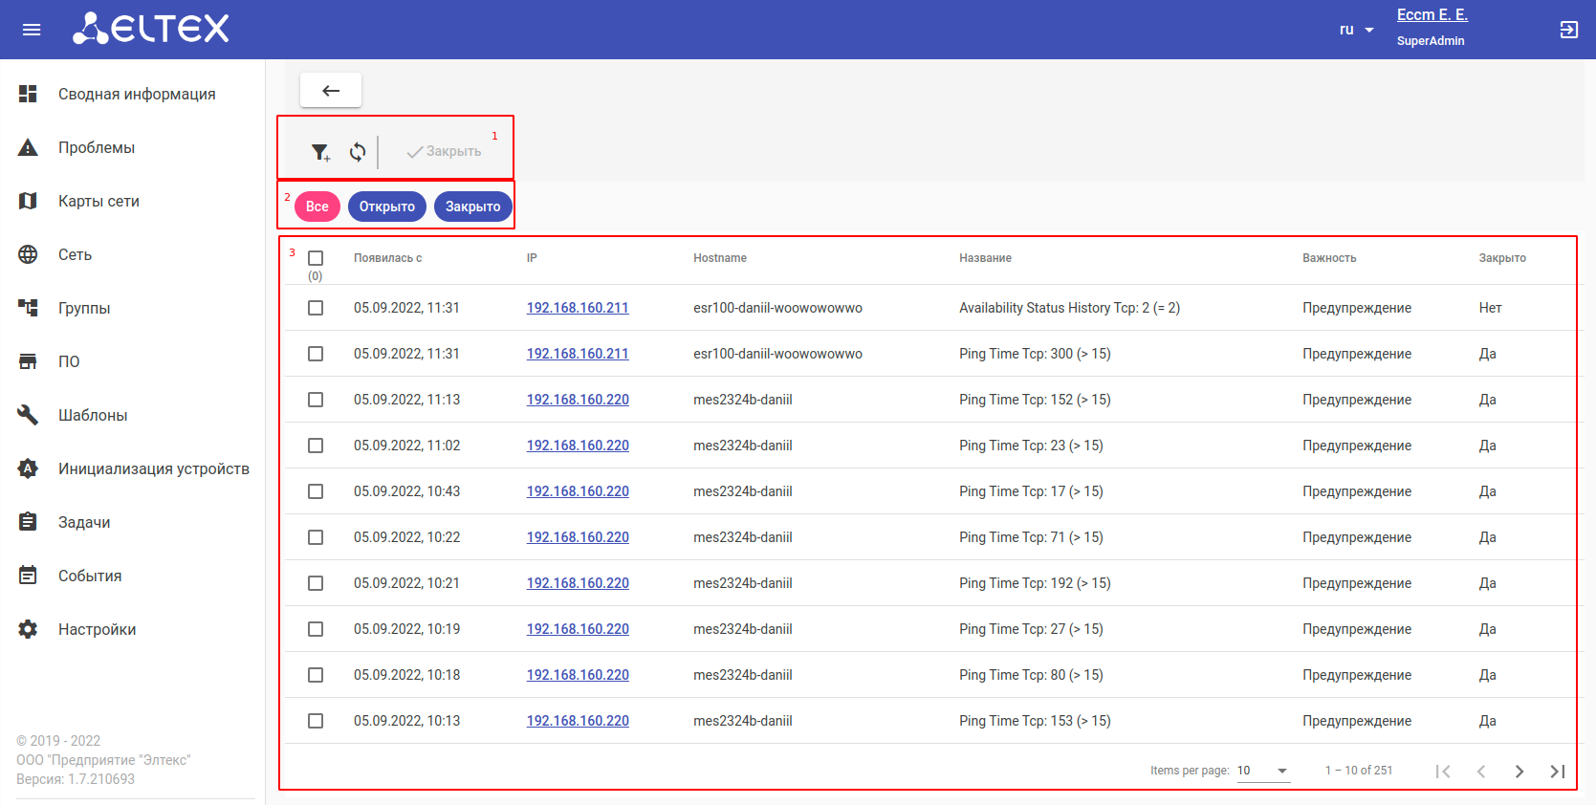The width and height of the screenshot is (1596, 805).
Task: Click the 'Нет' value in Закрыто column
Action: click(1490, 308)
